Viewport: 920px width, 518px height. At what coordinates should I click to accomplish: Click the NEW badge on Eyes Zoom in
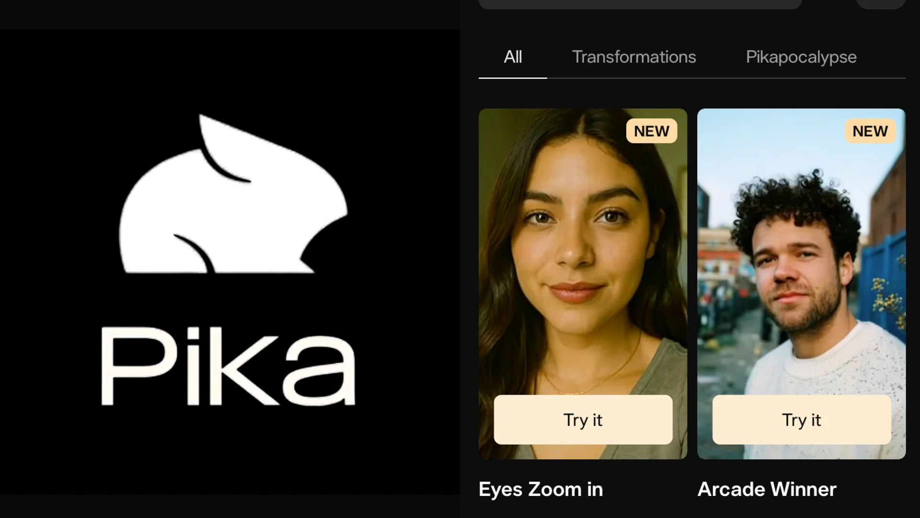coord(652,131)
